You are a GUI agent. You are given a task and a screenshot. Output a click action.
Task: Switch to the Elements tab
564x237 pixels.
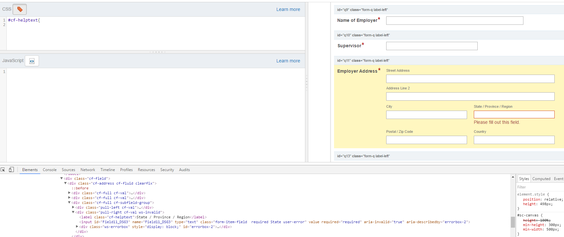(x=30, y=170)
